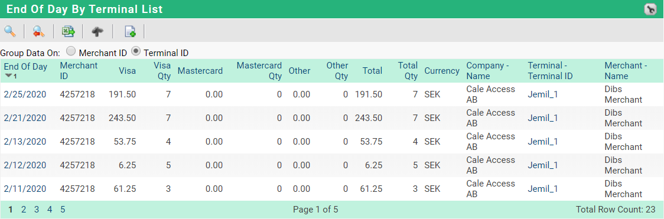
Task: Click current page number 1 in pager
Action: pos(11,210)
